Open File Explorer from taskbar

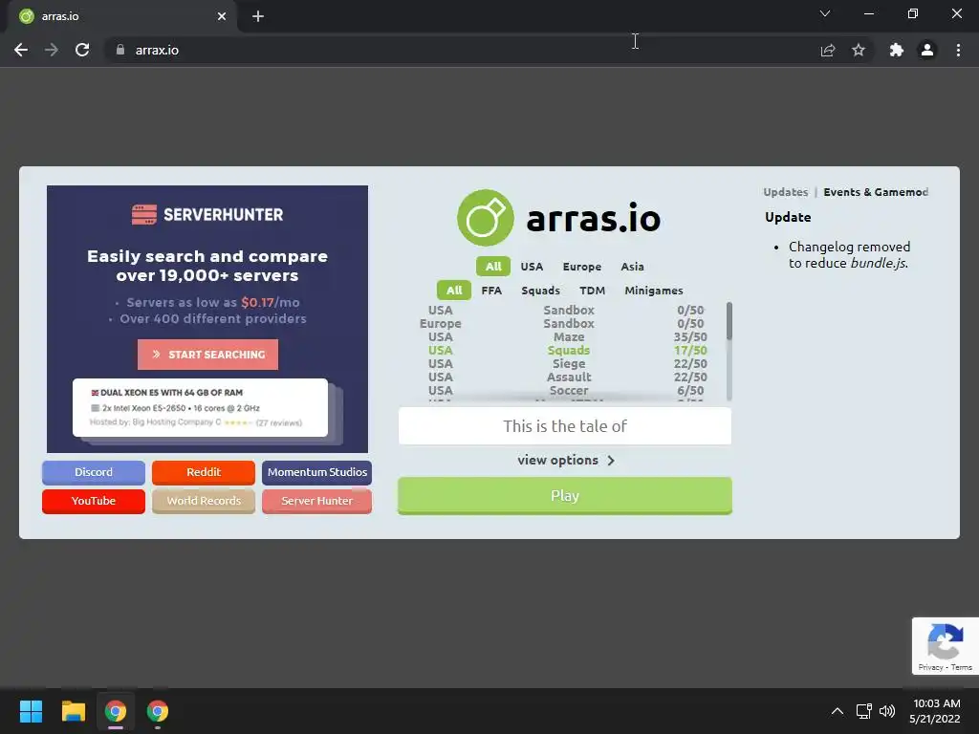73,711
